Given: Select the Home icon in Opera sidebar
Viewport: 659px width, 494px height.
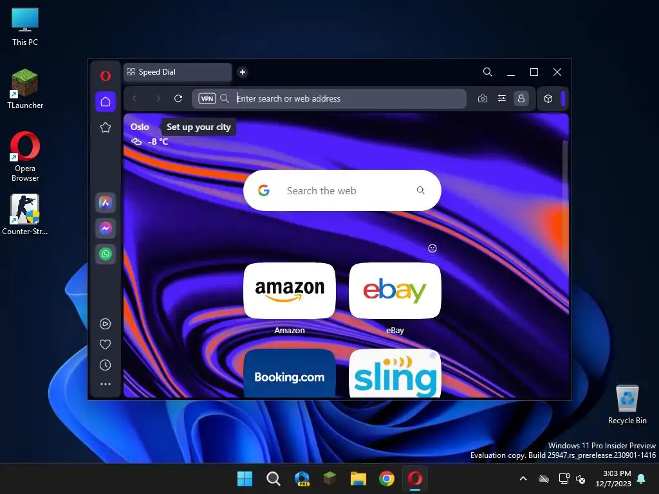Looking at the screenshot, I should (106, 102).
